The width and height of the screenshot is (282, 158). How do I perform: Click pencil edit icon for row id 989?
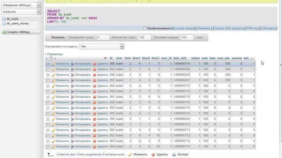(x=53, y=147)
